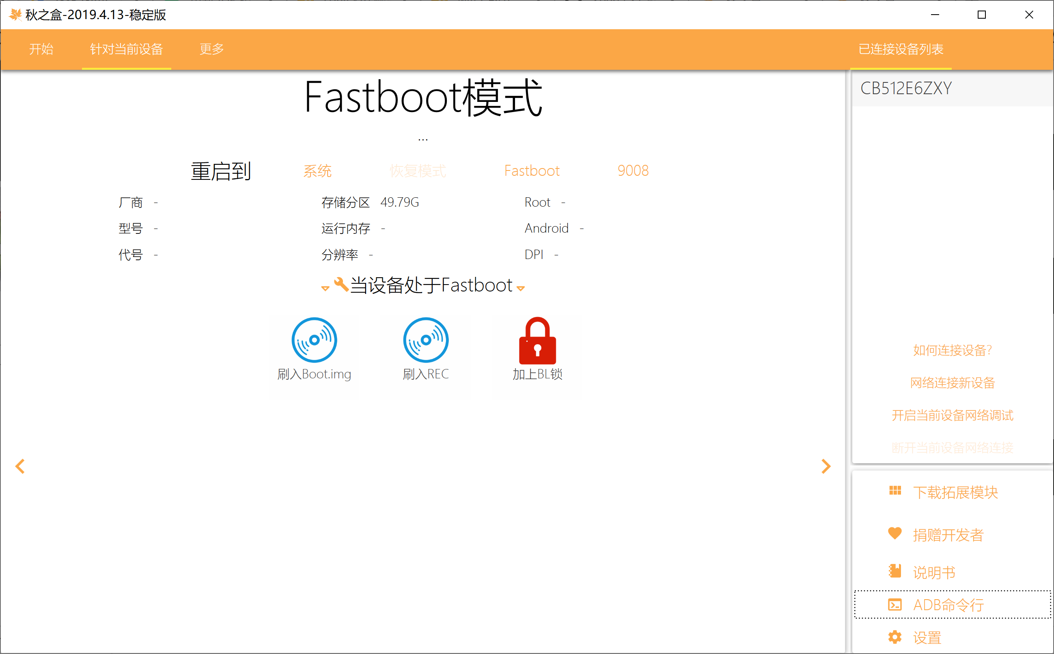Click the red BL lock icon
The width and height of the screenshot is (1054, 654).
click(x=537, y=341)
